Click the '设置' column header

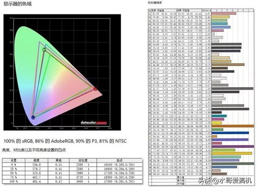[13, 161]
